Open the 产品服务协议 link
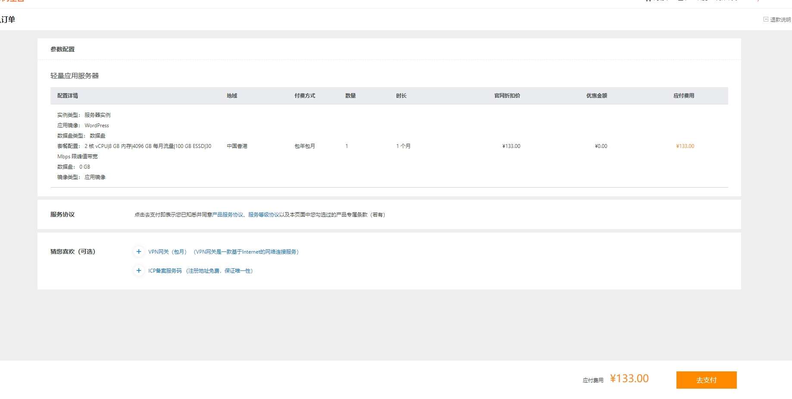792x399 pixels. [x=228, y=215]
